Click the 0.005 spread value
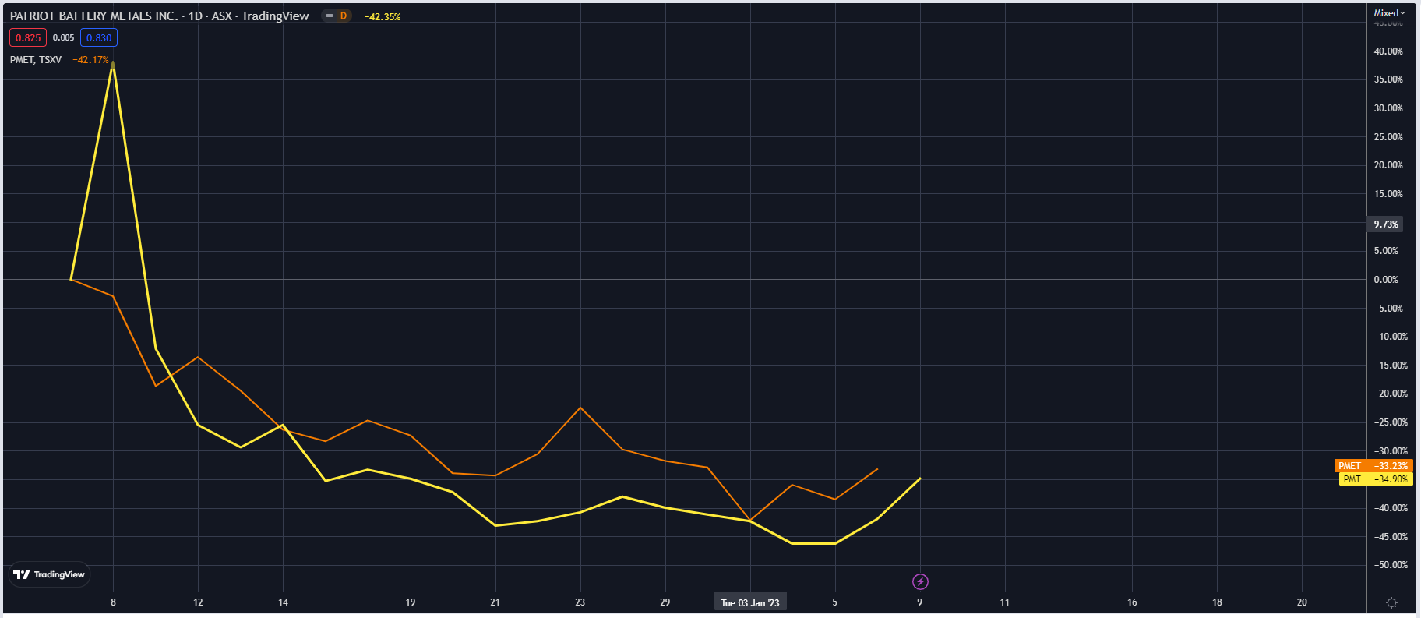This screenshot has width=1421, height=618. [64, 37]
